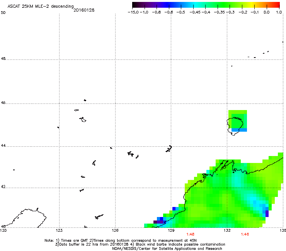Click the -0.6 color scale label
This screenshot has height=251, width=286.
(x=169, y=12)
